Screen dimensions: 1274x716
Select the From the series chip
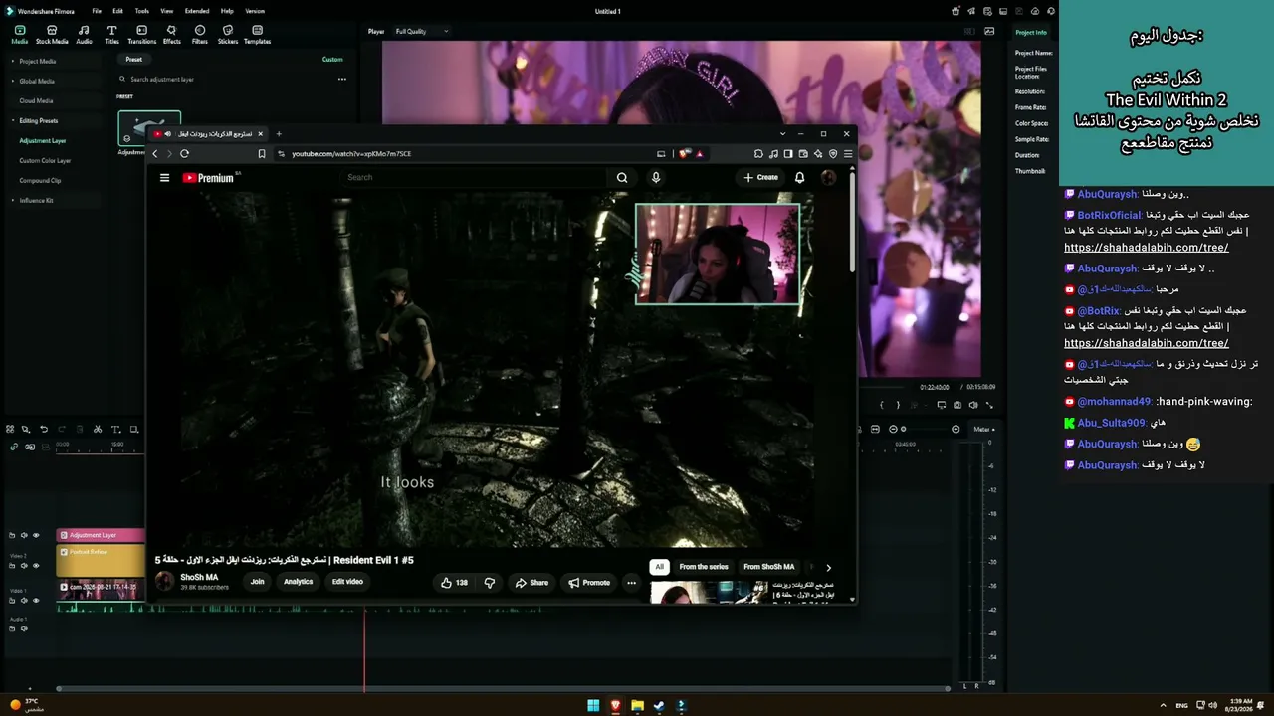(704, 567)
